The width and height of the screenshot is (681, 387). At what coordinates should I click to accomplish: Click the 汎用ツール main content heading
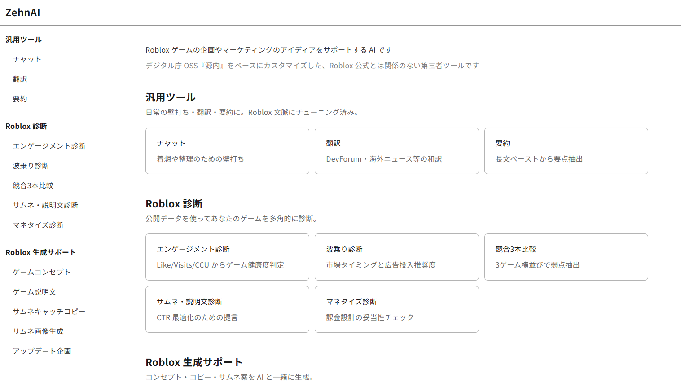click(x=171, y=97)
